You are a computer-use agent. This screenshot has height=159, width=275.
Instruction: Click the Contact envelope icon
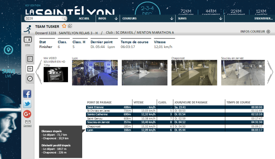28,122
